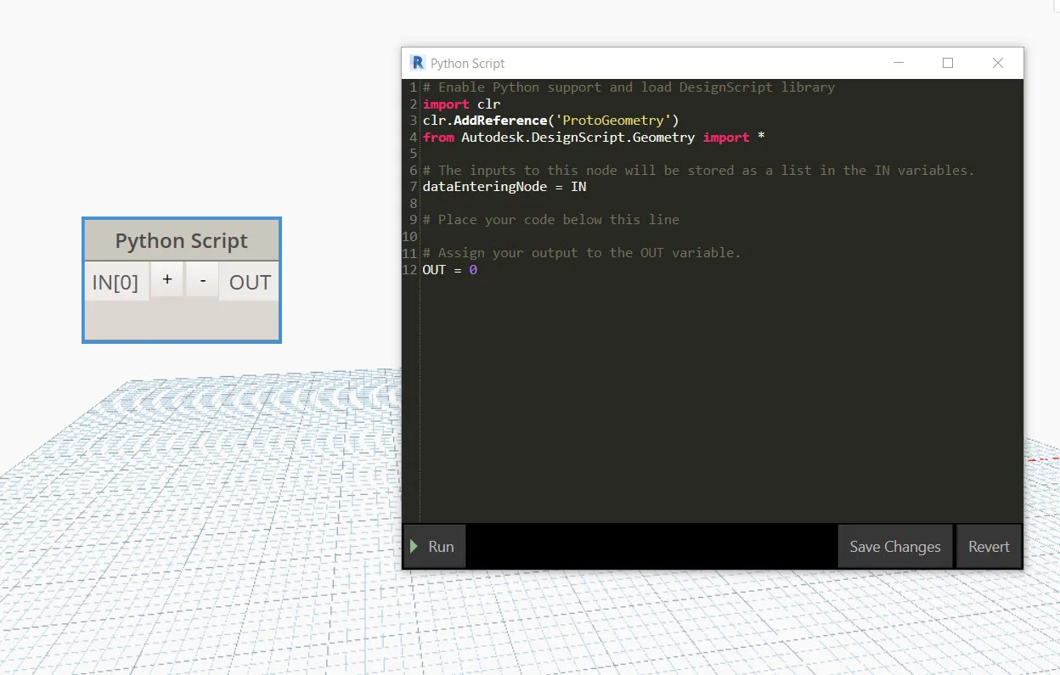Maximize the Python Script editor window
Viewport: 1060px width, 675px height.
tap(948, 63)
